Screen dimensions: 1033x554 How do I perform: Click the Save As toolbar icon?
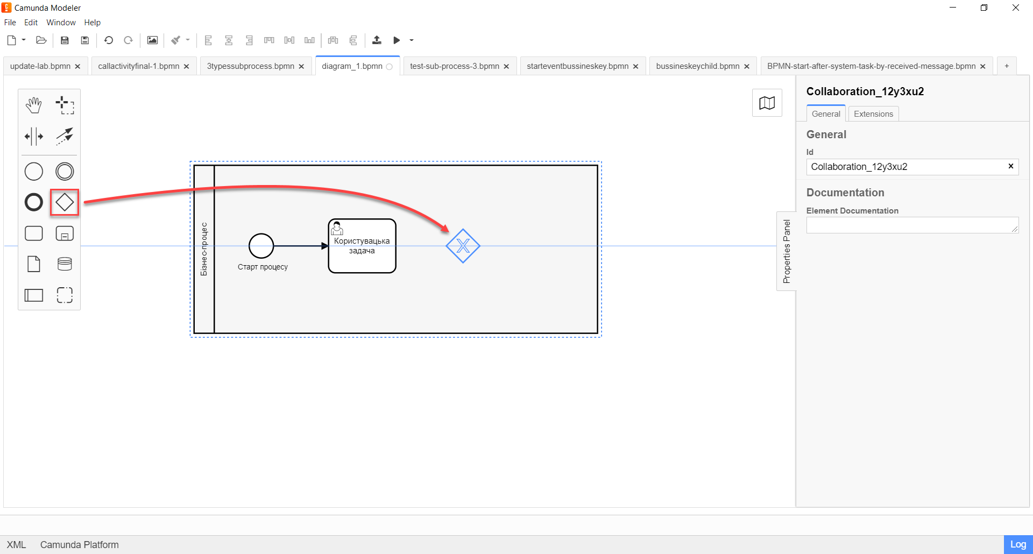tap(84, 40)
